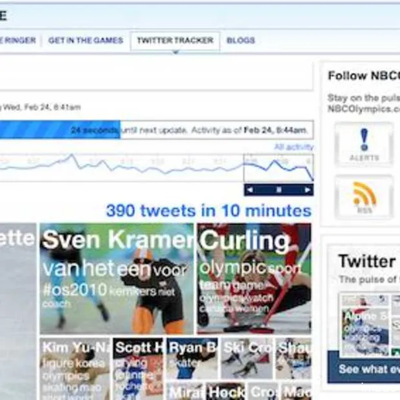Screen dimensions: 400x400
Task: Click the Follow NBC heading text
Action: (x=364, y=75)
